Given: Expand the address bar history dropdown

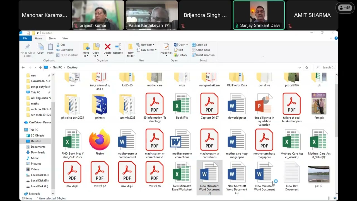Looking at the screenshot, I should [300, 68].
